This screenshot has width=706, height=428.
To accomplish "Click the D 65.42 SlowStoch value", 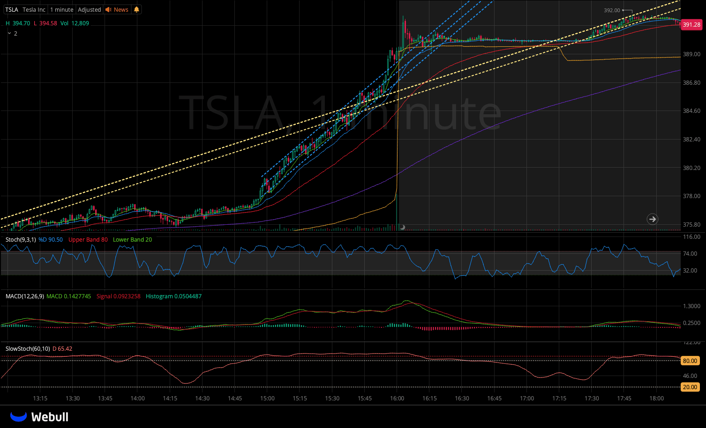I will coord(62,348).
